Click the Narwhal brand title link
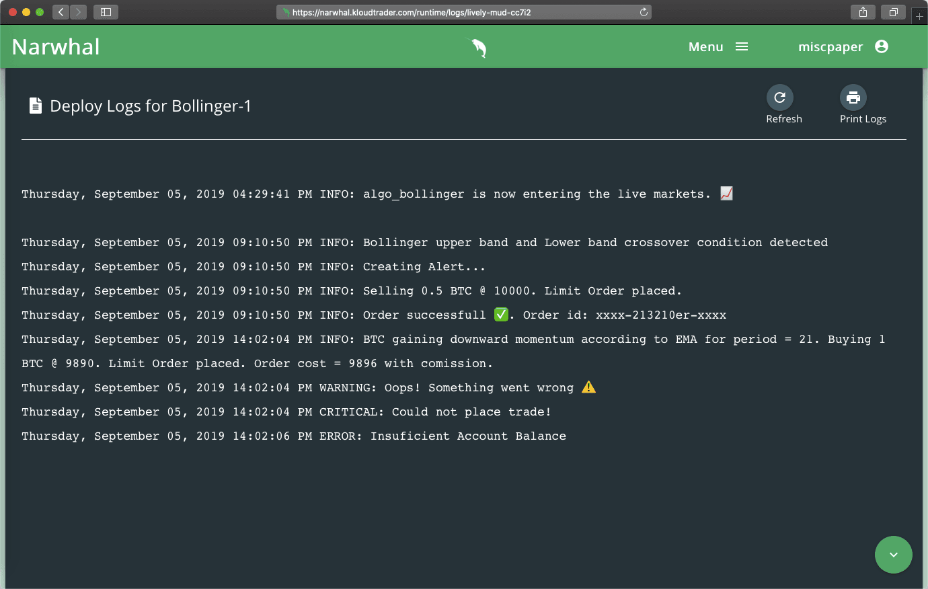 [x=56, y=46]
